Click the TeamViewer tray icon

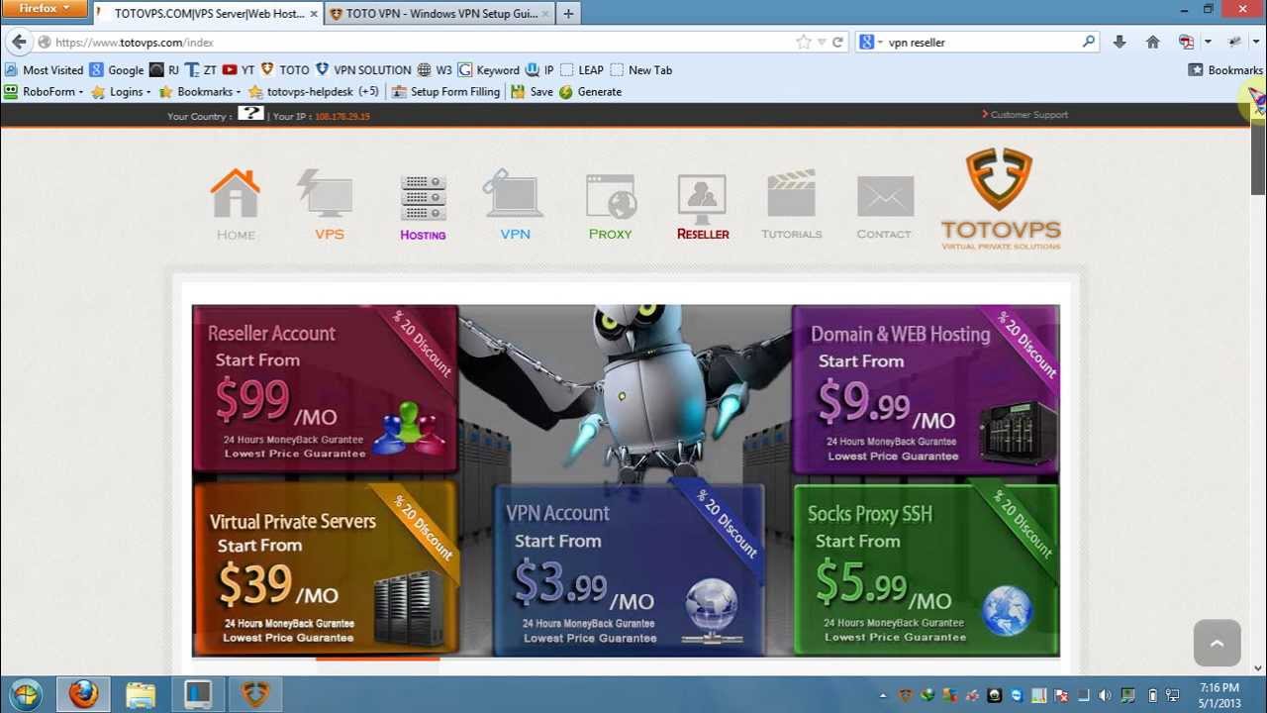coord(1017,696)
